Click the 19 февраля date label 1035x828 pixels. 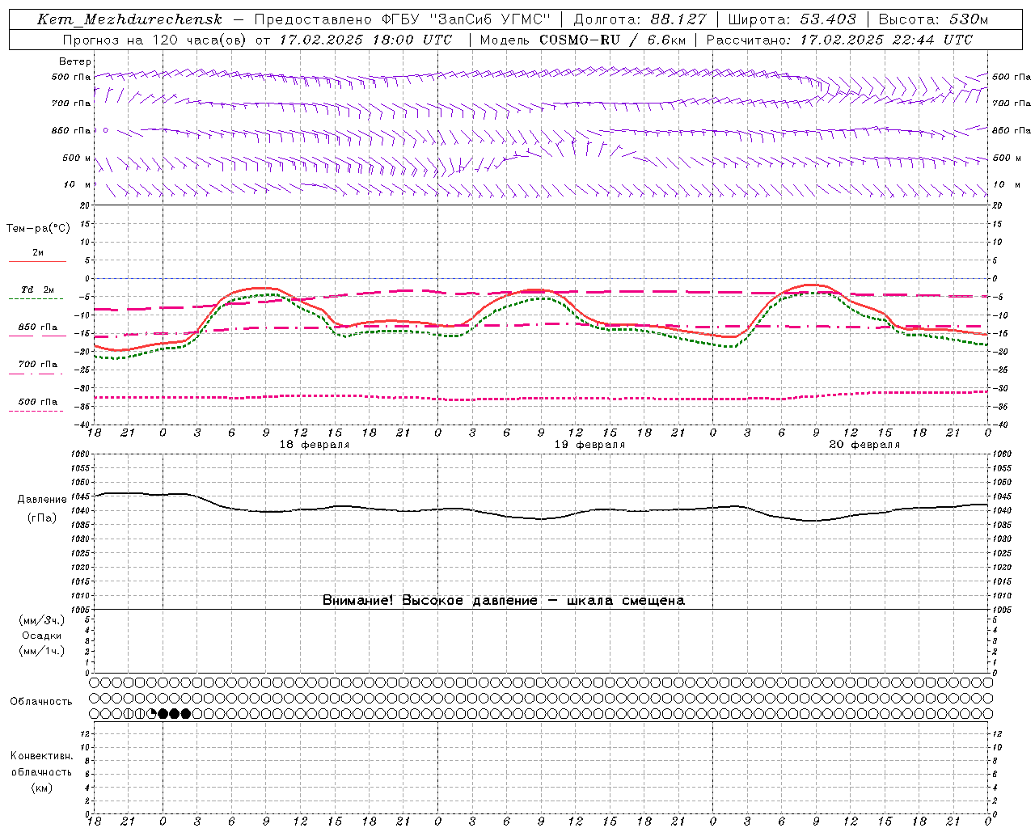pos(589,445)
